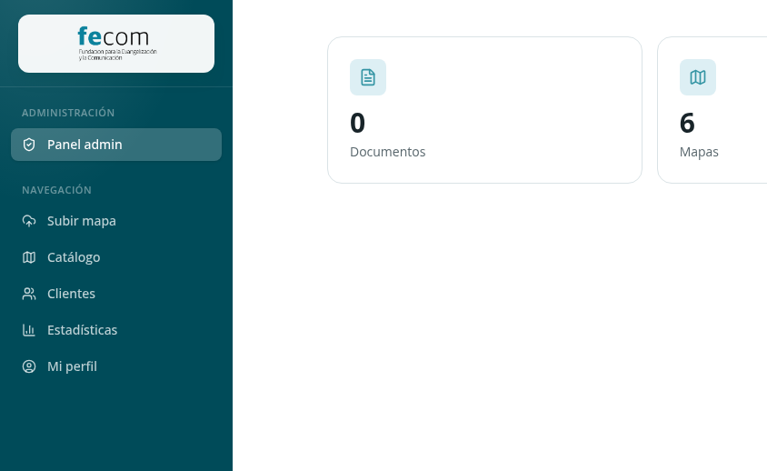The width and height of the screenshot is (767, 471).
Task: Click the cloud upload icon for Subir mapa
Action: (29, 221)
